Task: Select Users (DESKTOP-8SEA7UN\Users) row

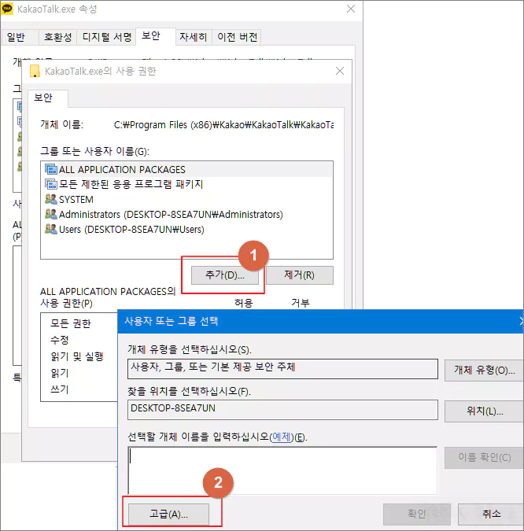Action: 186,229
